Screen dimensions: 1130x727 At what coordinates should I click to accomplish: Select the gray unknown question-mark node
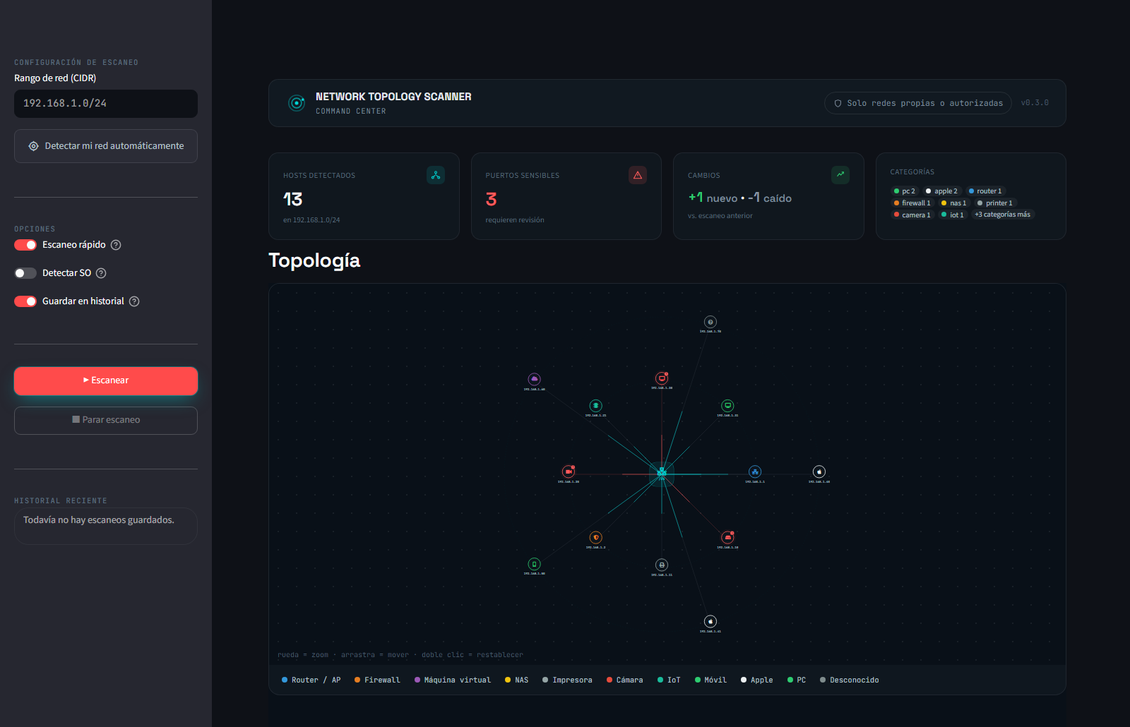(x=710, y=322)
